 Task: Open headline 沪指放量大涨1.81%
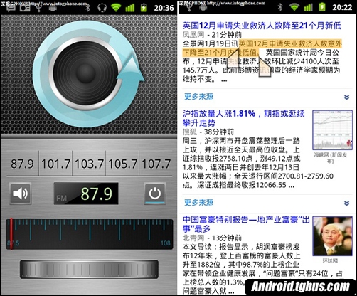click(x=243, y=118)
